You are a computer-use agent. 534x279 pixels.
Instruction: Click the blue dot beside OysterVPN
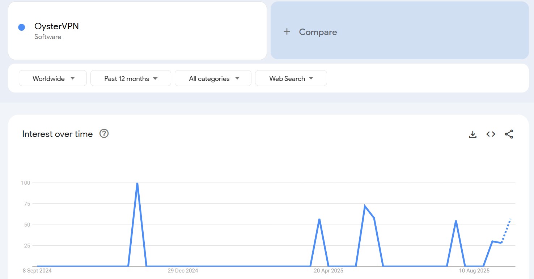[x=21, y=27]
